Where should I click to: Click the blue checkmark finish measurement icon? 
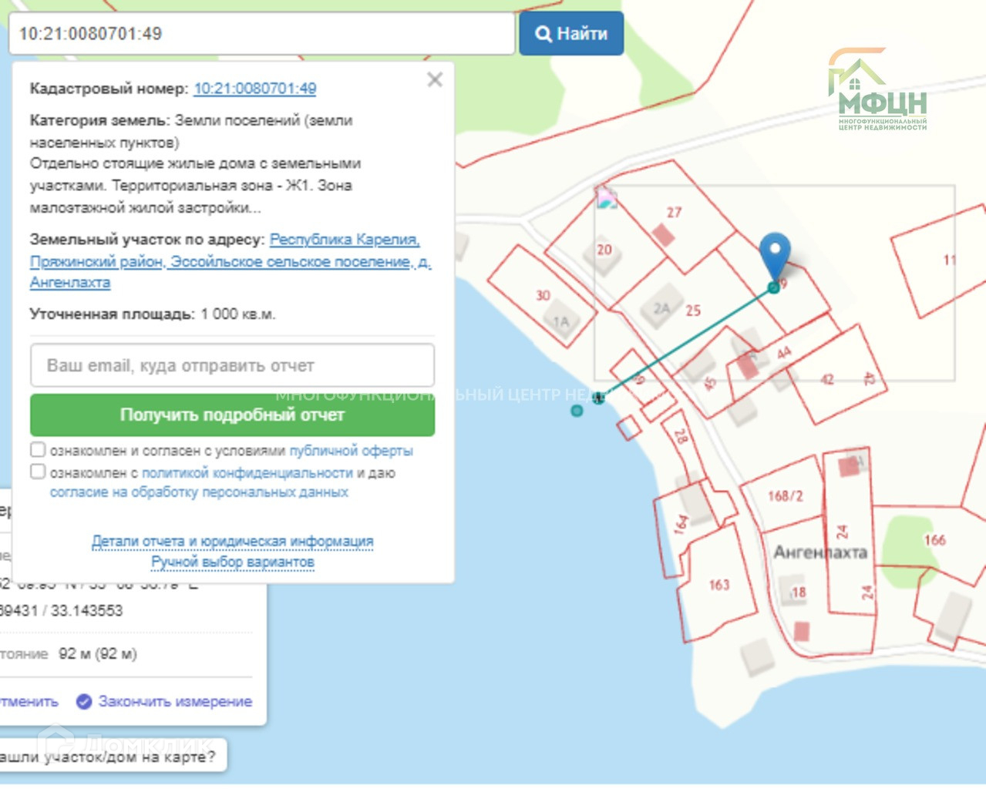[x=84, y=701]
